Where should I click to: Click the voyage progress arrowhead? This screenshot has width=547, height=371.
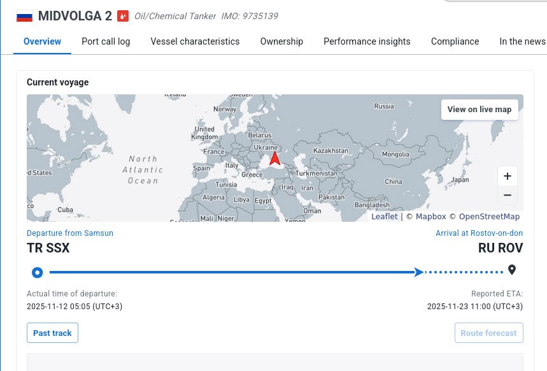(x=418, y=272)
